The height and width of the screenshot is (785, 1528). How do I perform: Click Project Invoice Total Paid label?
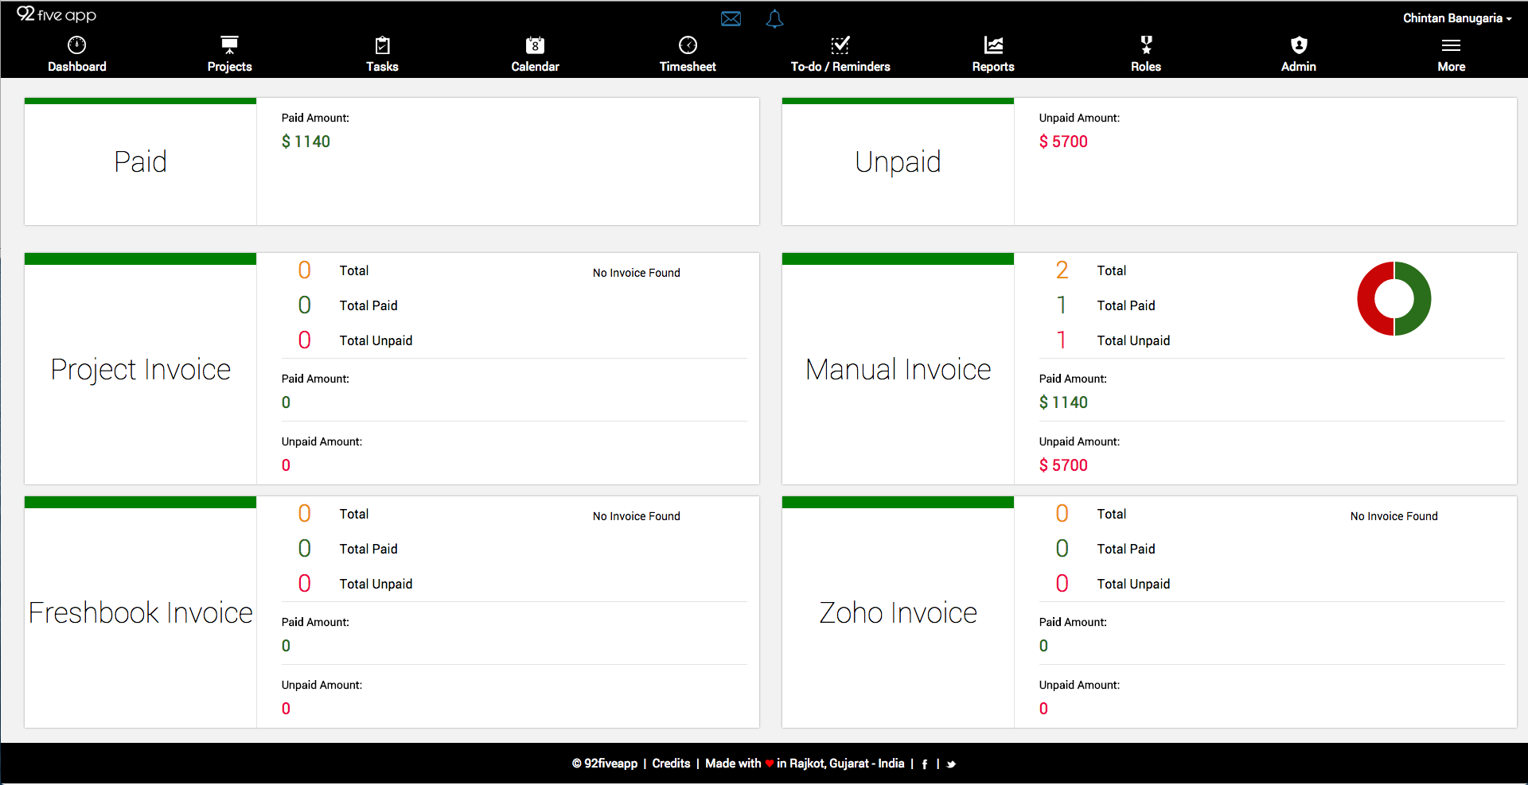(x=368, y=305)
